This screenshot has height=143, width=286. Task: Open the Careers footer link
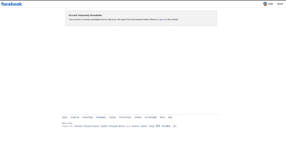click(x=112, y=117)
